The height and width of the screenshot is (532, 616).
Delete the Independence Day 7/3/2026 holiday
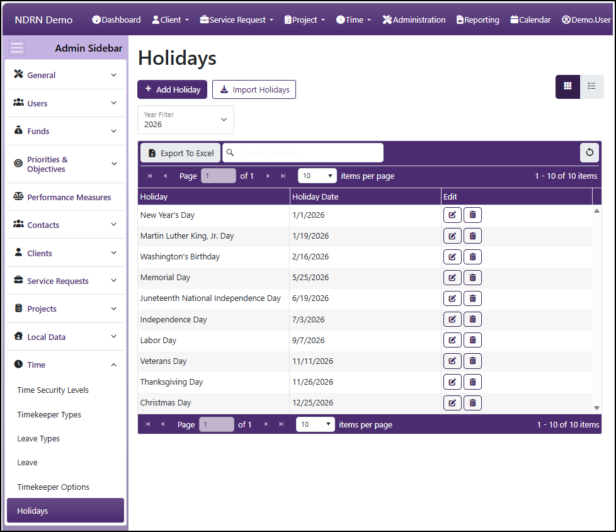[472, 319]
